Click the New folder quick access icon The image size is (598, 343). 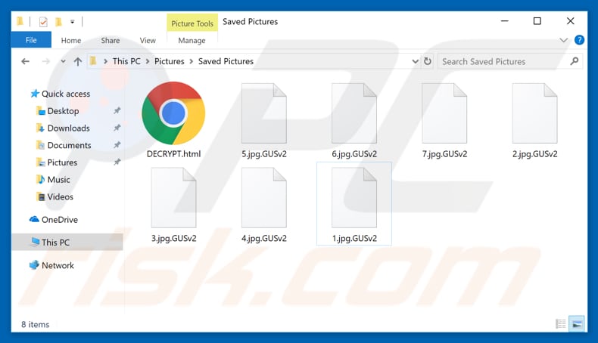[58, 22]
